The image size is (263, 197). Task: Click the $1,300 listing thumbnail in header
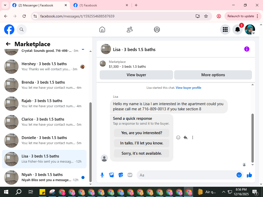click(103, 64)
